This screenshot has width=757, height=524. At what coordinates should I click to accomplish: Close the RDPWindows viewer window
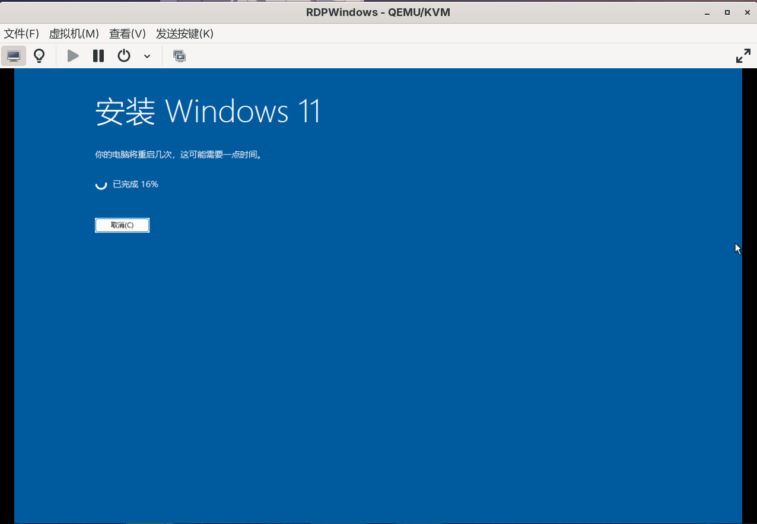pos(746,12)
